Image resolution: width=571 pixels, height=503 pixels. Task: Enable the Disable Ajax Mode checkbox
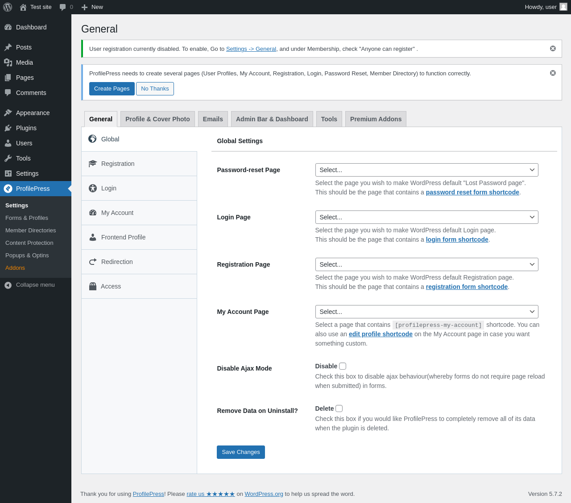(343, 366)
